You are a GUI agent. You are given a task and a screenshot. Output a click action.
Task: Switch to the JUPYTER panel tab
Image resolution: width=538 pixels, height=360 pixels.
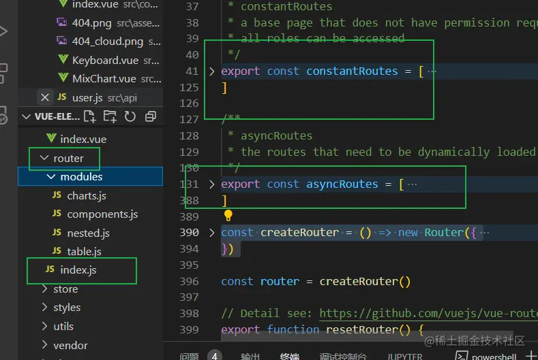tap(405, 356)
